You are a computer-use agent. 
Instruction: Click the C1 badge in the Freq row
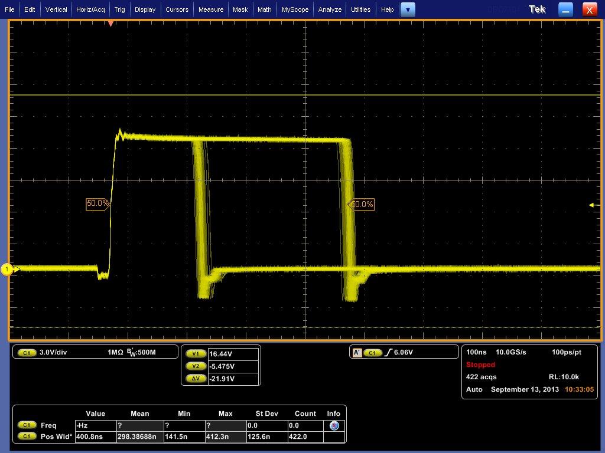27,425
